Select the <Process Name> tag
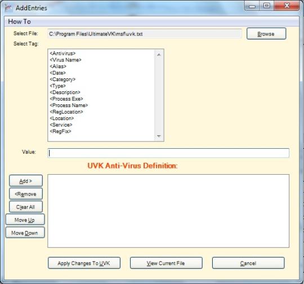 pyautogui.click(x=69, y=105)
